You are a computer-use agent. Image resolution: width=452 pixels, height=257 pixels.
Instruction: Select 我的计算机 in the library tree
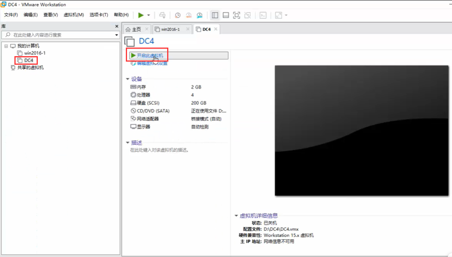pos(28,46)
